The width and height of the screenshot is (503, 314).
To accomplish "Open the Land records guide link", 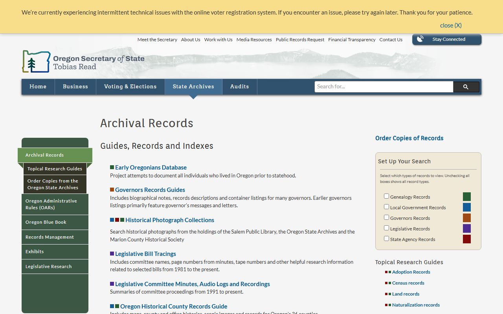I will (406, 294).
